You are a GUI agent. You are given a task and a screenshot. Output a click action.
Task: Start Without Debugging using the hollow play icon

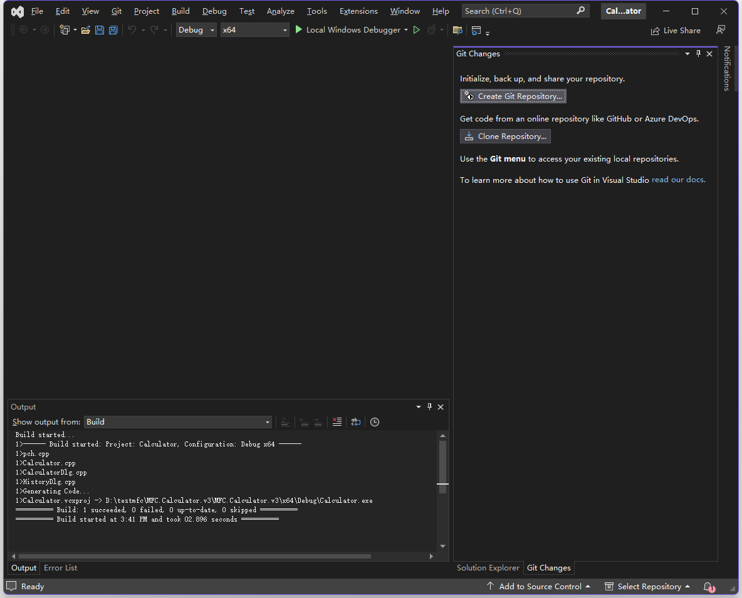point(416,30)
